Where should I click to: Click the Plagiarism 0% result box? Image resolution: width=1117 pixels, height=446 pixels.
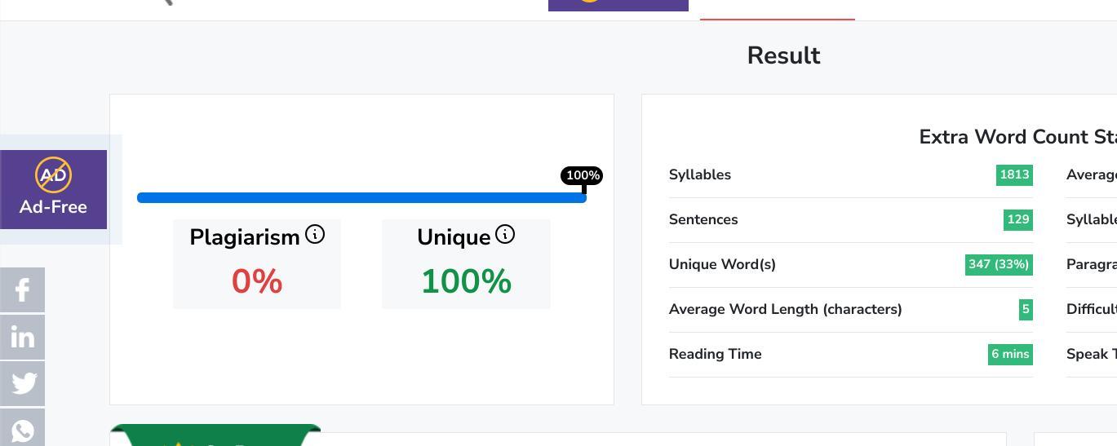pyautogui.click(x=257, y=264)
